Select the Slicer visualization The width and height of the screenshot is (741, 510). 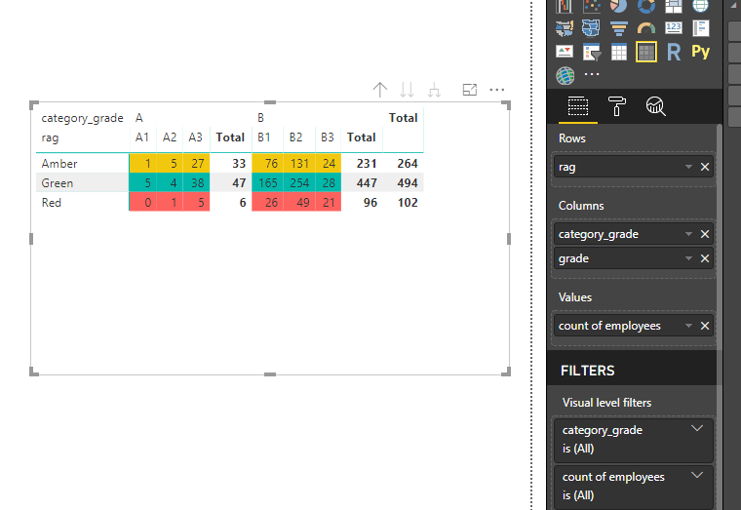point(592,52)
